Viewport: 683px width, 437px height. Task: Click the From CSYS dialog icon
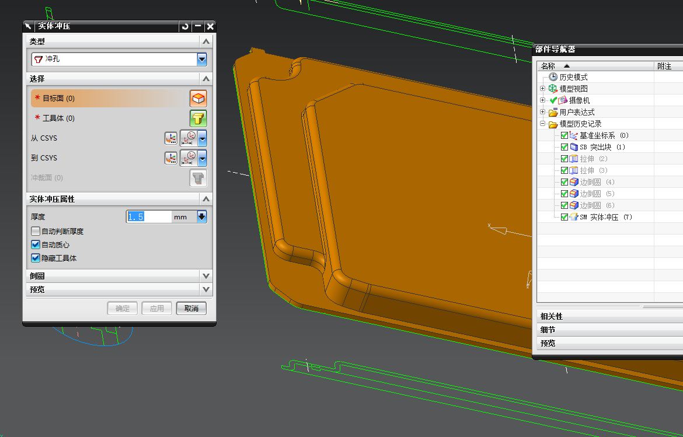(x=170, y=138)
